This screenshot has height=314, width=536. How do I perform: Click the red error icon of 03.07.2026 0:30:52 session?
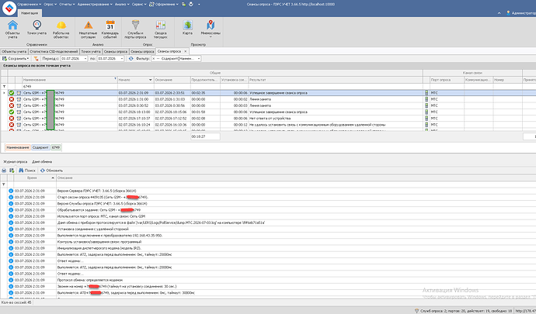tap(12, 105)
